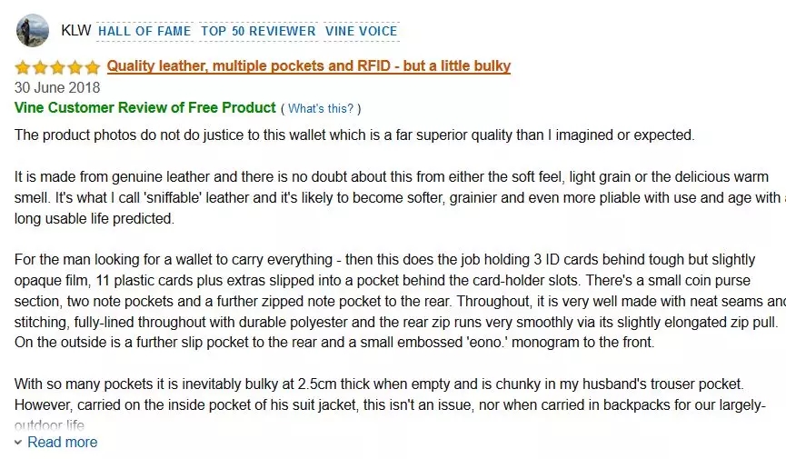Click 'Vine Customer Review of Free Product' label

coord(145,108)
